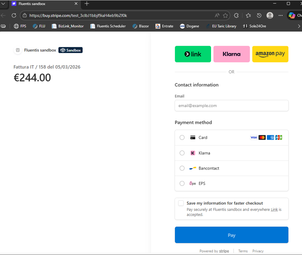Click the Email input field
This screenshot has width=302, height=255.
pyautogui.click(x=231, y=106)
